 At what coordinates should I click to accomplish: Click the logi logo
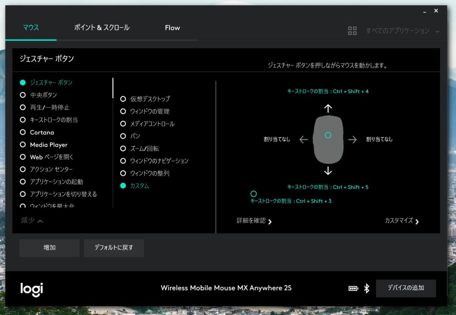pyautogui.click(x=31, y=289)
